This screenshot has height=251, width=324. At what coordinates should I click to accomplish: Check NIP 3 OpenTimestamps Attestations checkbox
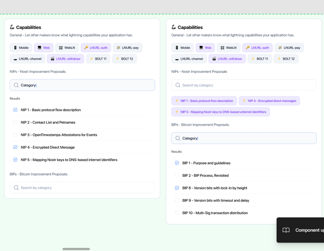point(15,135)
